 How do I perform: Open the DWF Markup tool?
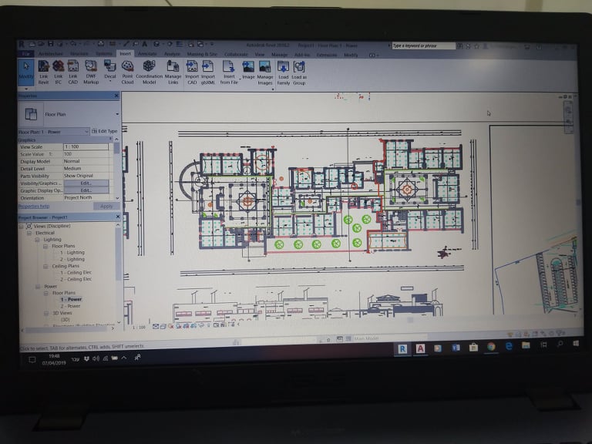pos(91,72)
